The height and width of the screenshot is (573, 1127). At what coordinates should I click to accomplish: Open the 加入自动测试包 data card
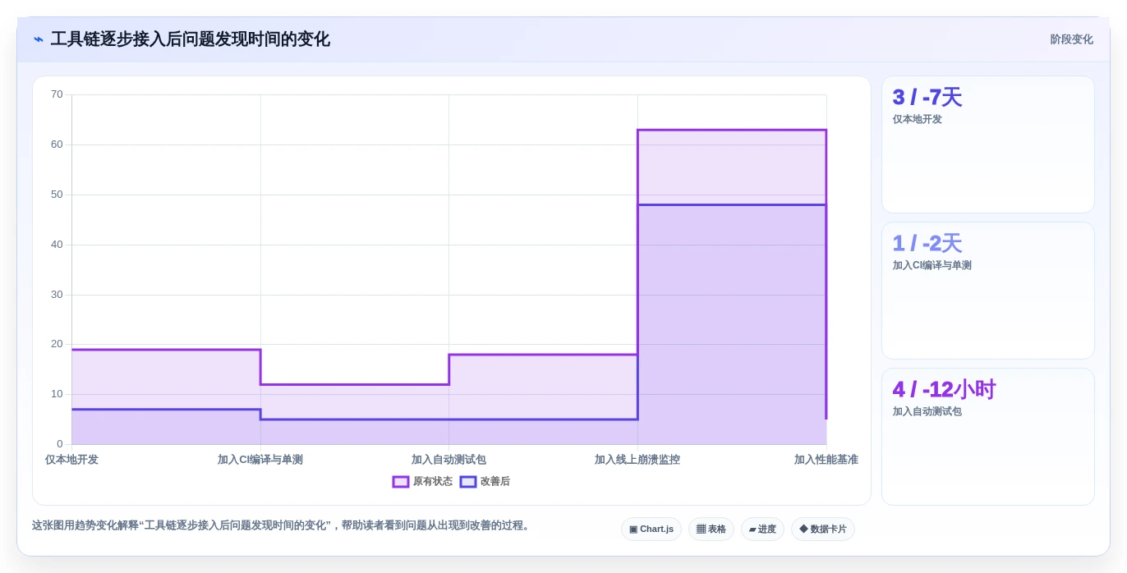(988, 437)
